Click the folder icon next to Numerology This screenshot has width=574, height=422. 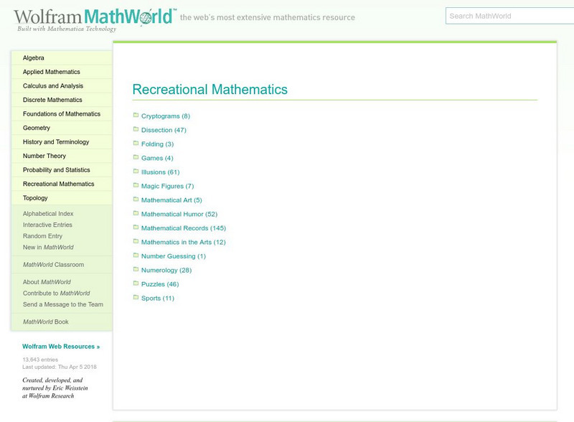136,270
